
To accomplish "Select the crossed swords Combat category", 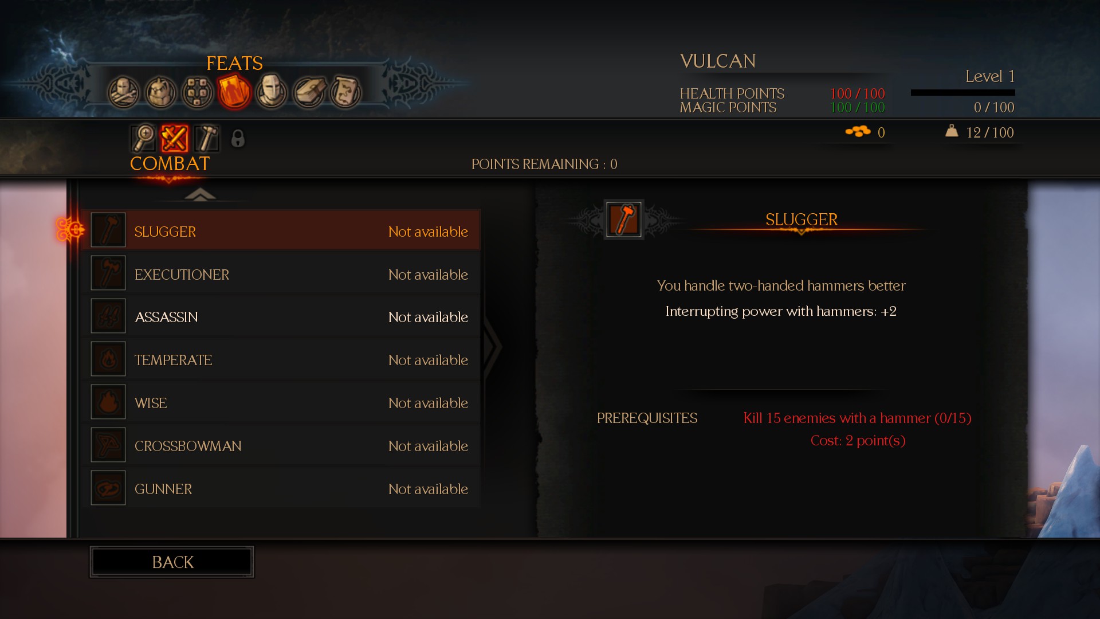I will pos(175,138).
